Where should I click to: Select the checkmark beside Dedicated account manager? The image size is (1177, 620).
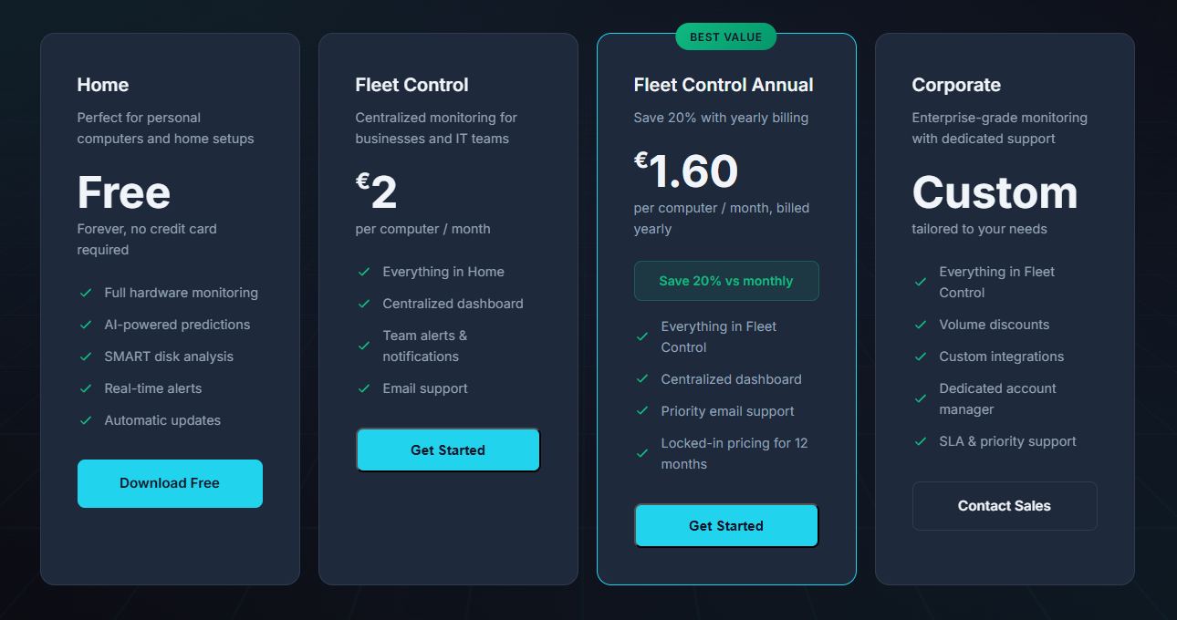[x=921, y=398]
